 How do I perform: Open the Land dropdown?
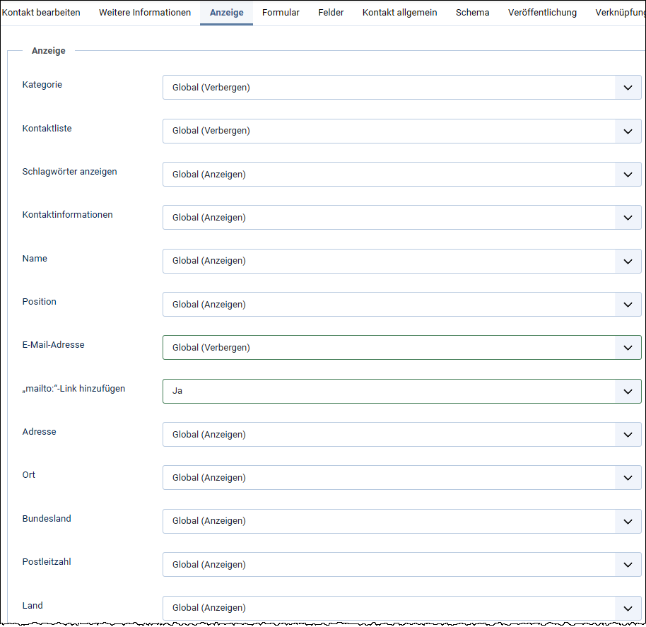401,608
